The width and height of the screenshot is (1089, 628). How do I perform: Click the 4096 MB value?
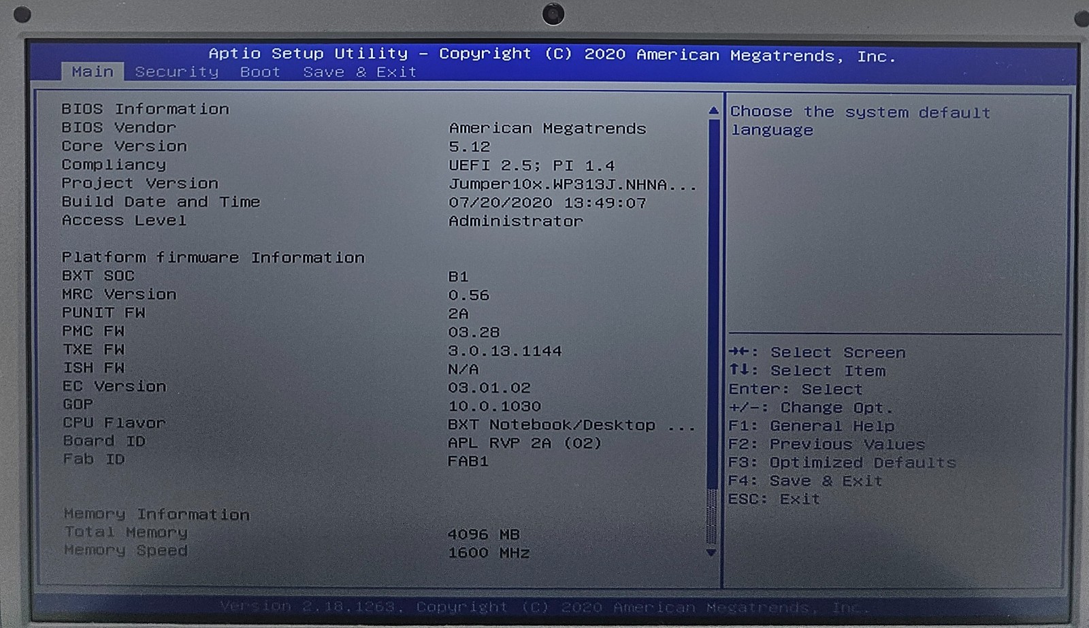483,534
